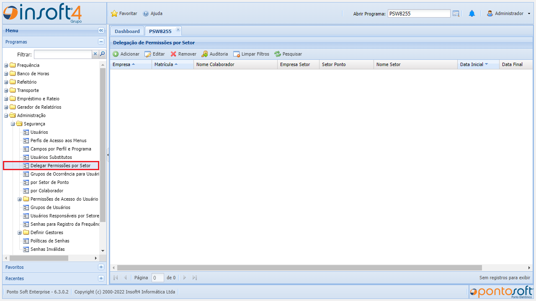Collapse the Programas section
The width and height of the screenshot is (536, 301).
101,42
